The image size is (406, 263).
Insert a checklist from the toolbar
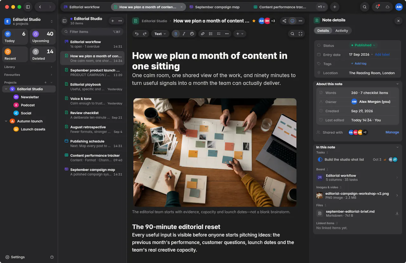click(219, 34)
